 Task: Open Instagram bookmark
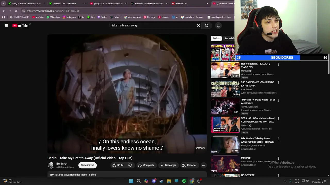(69, 17)
